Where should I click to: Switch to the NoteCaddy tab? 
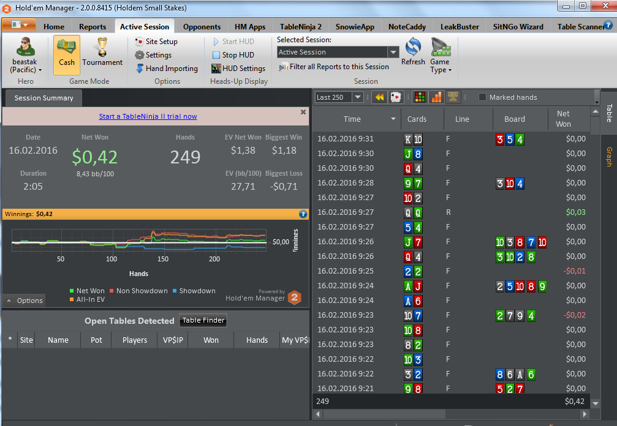pos(407,27)
